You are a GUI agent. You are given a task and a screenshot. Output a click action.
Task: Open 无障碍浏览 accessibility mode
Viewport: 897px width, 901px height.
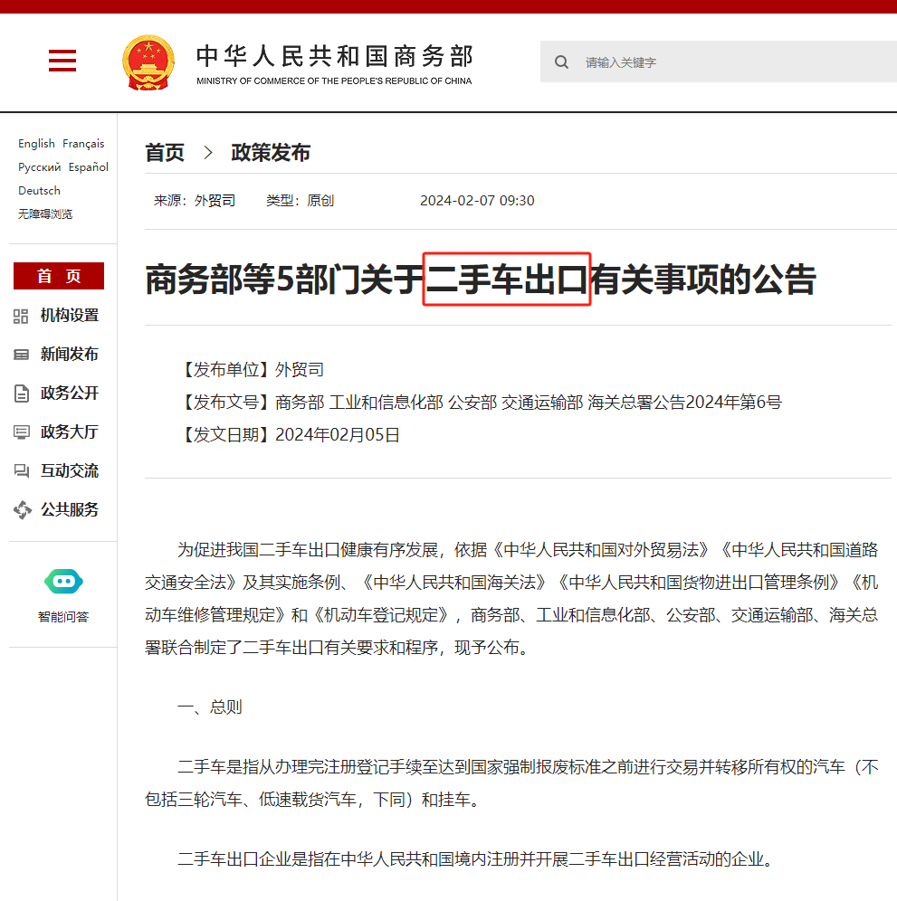(45, 214)
